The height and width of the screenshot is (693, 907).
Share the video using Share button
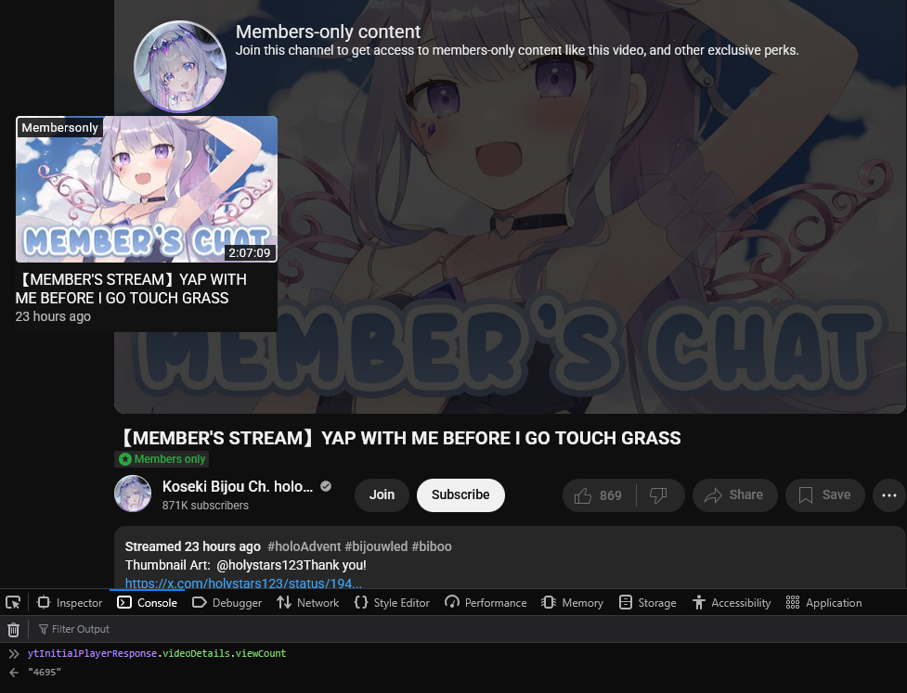point(734,495)
